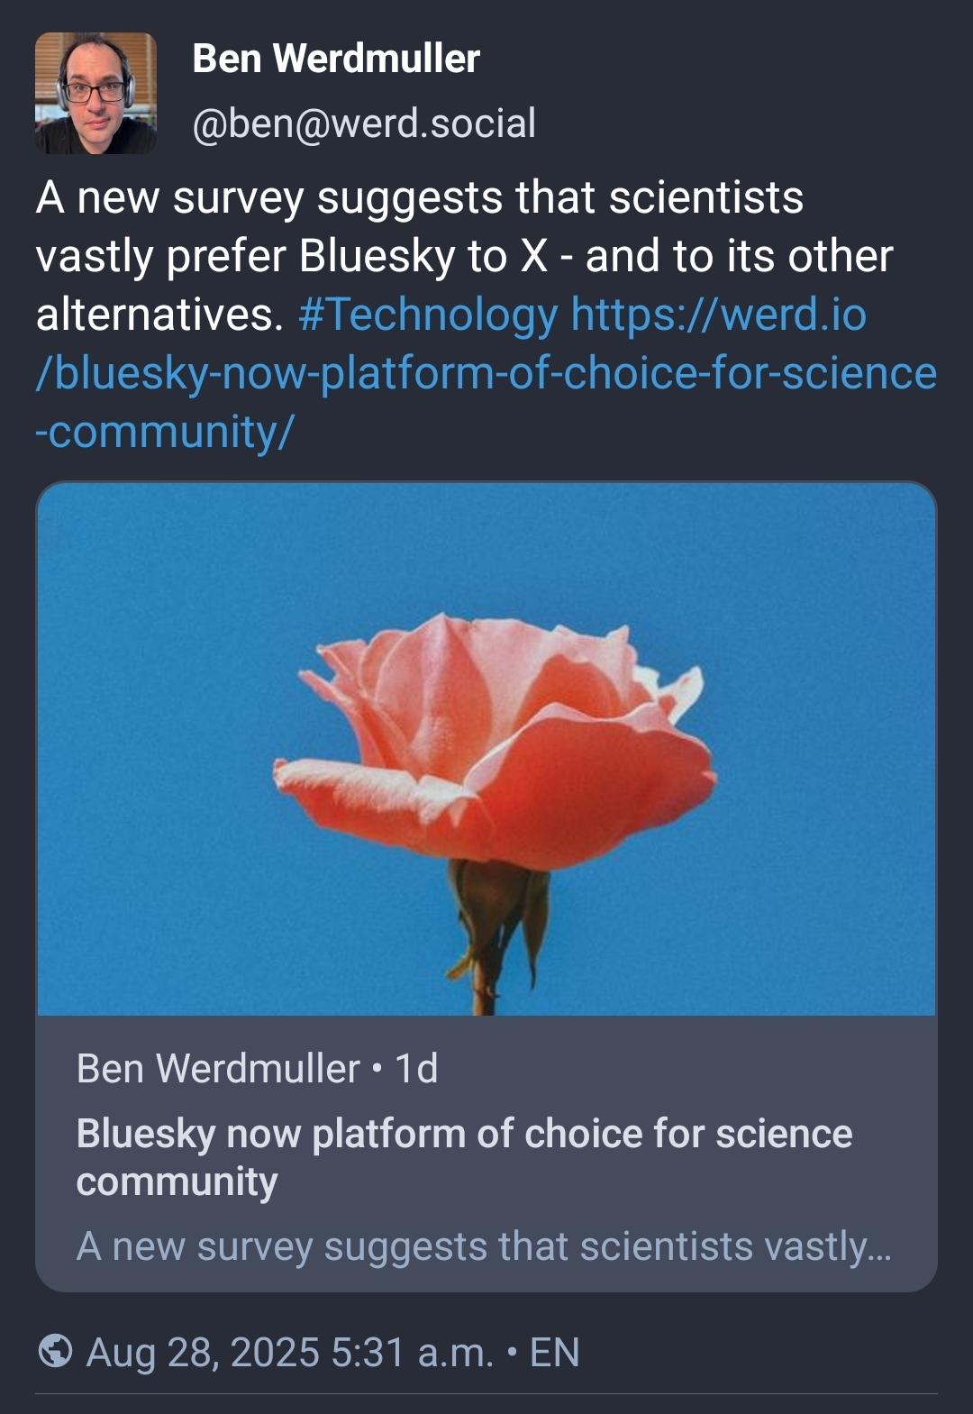Open the #Technology hashtag
Screen dimensions: 973x1414
pos(427,315)
